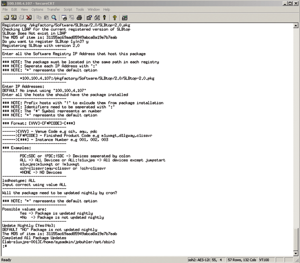Open the Window menu
Image resolution: width=300 pixels, height=263 pixels.
click(x=93, y=9)
